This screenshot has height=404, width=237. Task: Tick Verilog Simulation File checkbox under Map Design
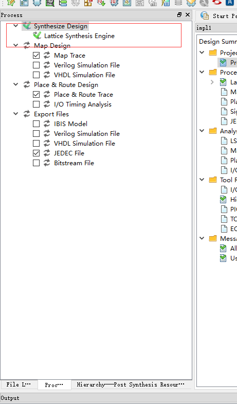(37, 65)
